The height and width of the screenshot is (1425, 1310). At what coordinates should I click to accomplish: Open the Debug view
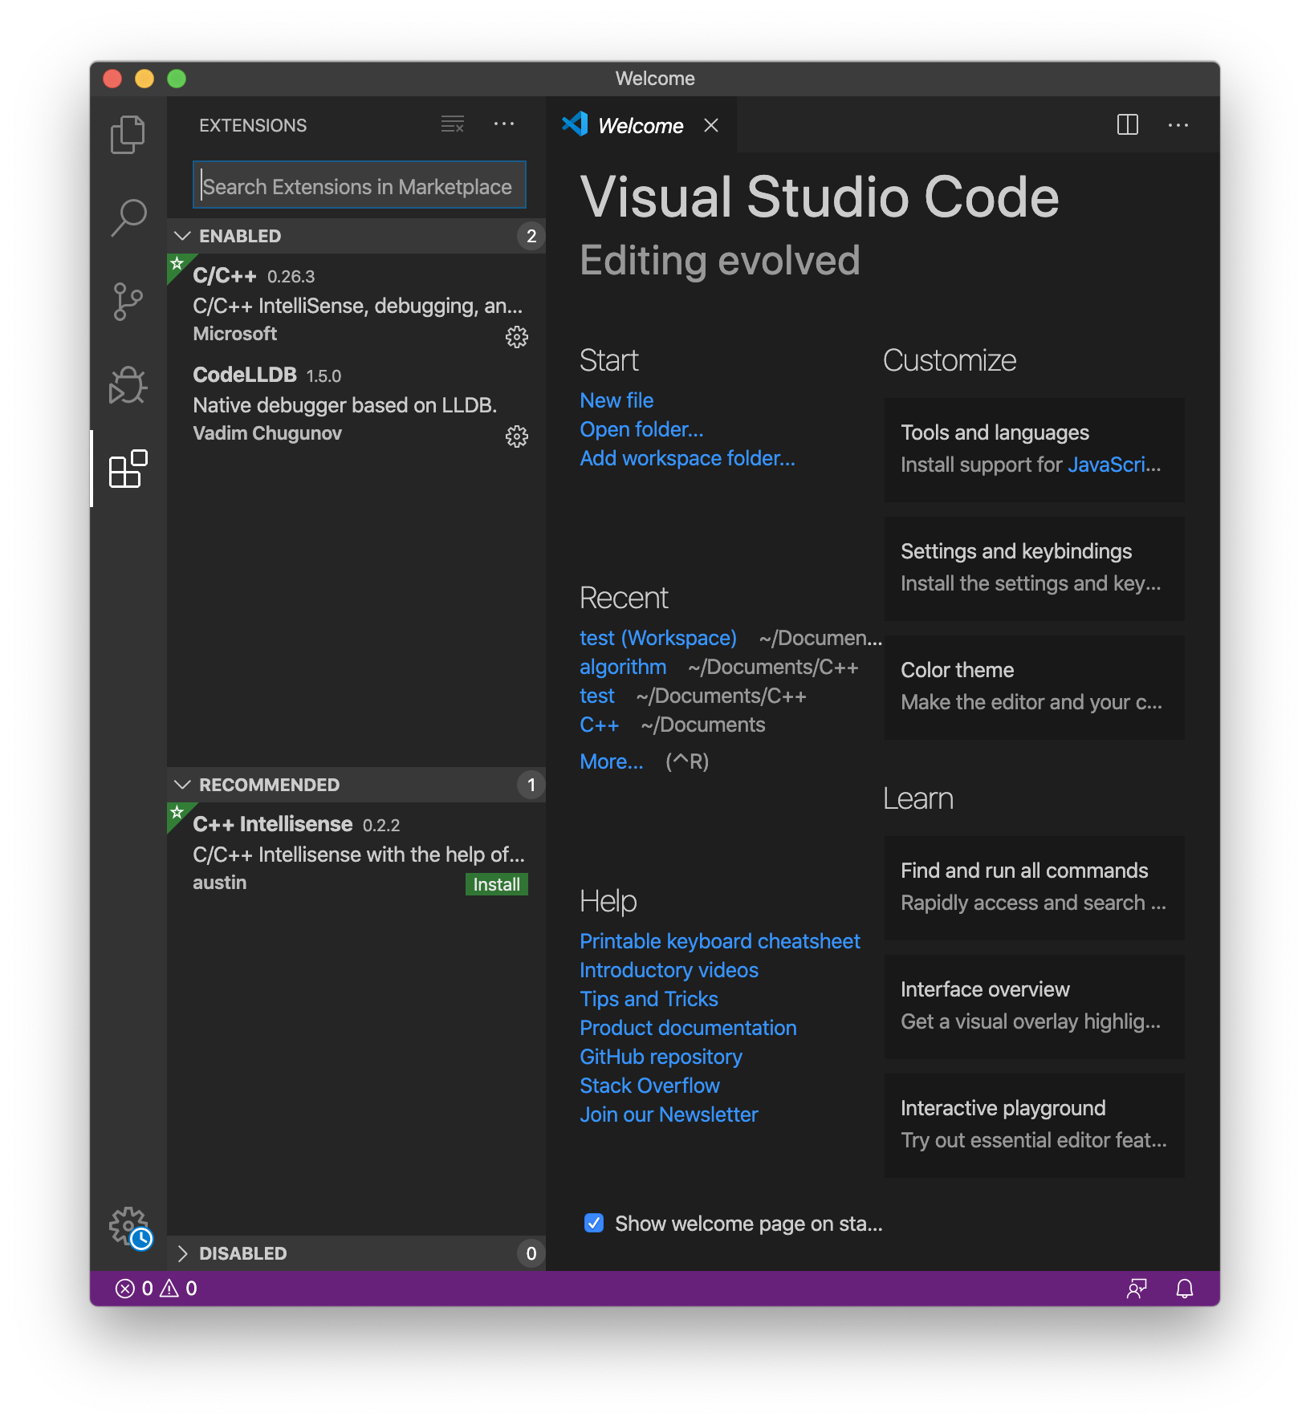pyautogui.click(x=128, y=385)
